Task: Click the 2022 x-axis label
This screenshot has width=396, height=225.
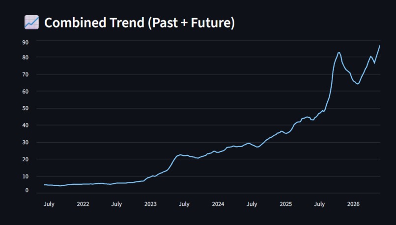Action: pos(83,204)
